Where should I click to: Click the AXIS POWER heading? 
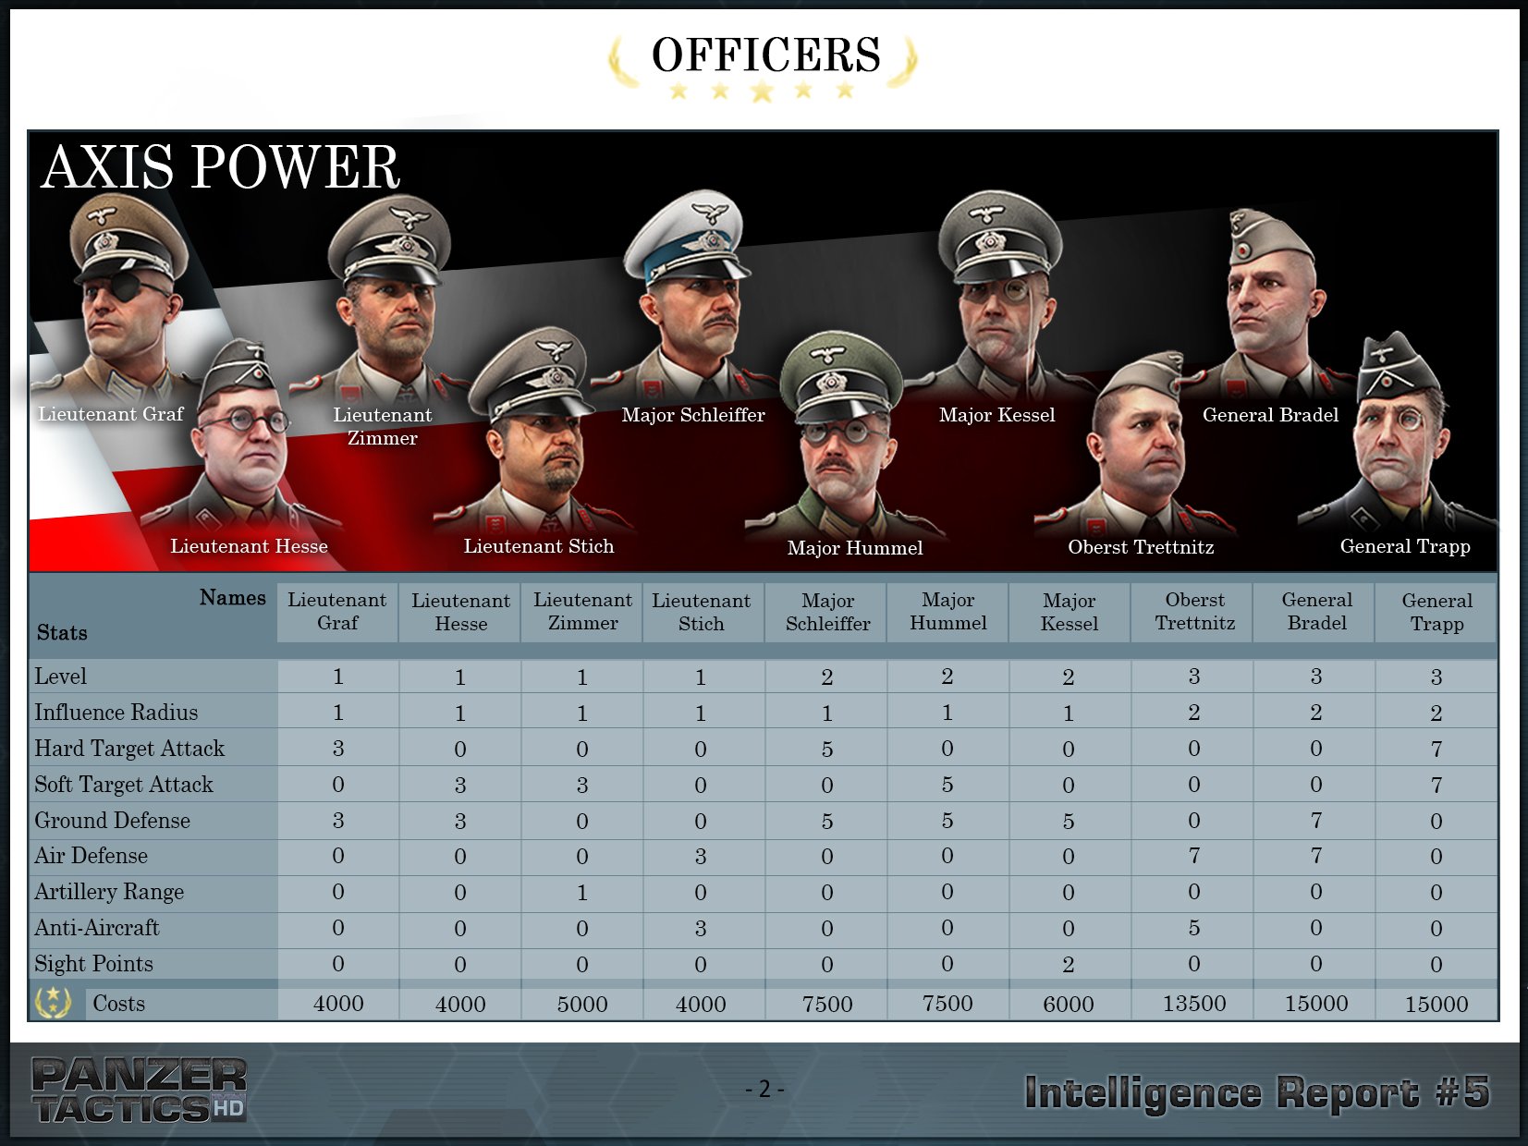(220, 167)
